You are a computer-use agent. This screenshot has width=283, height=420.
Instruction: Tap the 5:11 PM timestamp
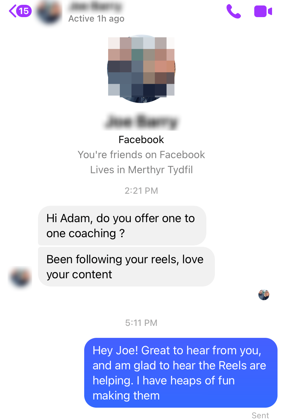click(x=141, y=323)
